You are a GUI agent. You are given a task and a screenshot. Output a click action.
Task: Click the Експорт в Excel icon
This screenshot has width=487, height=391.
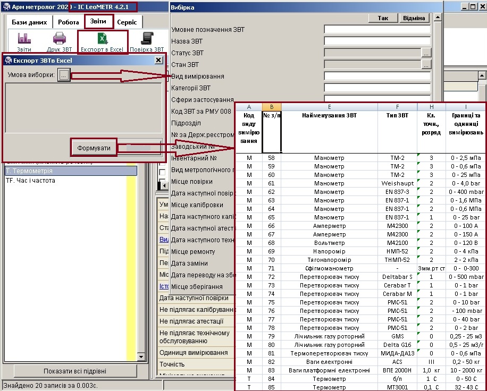tap(102, 39)
